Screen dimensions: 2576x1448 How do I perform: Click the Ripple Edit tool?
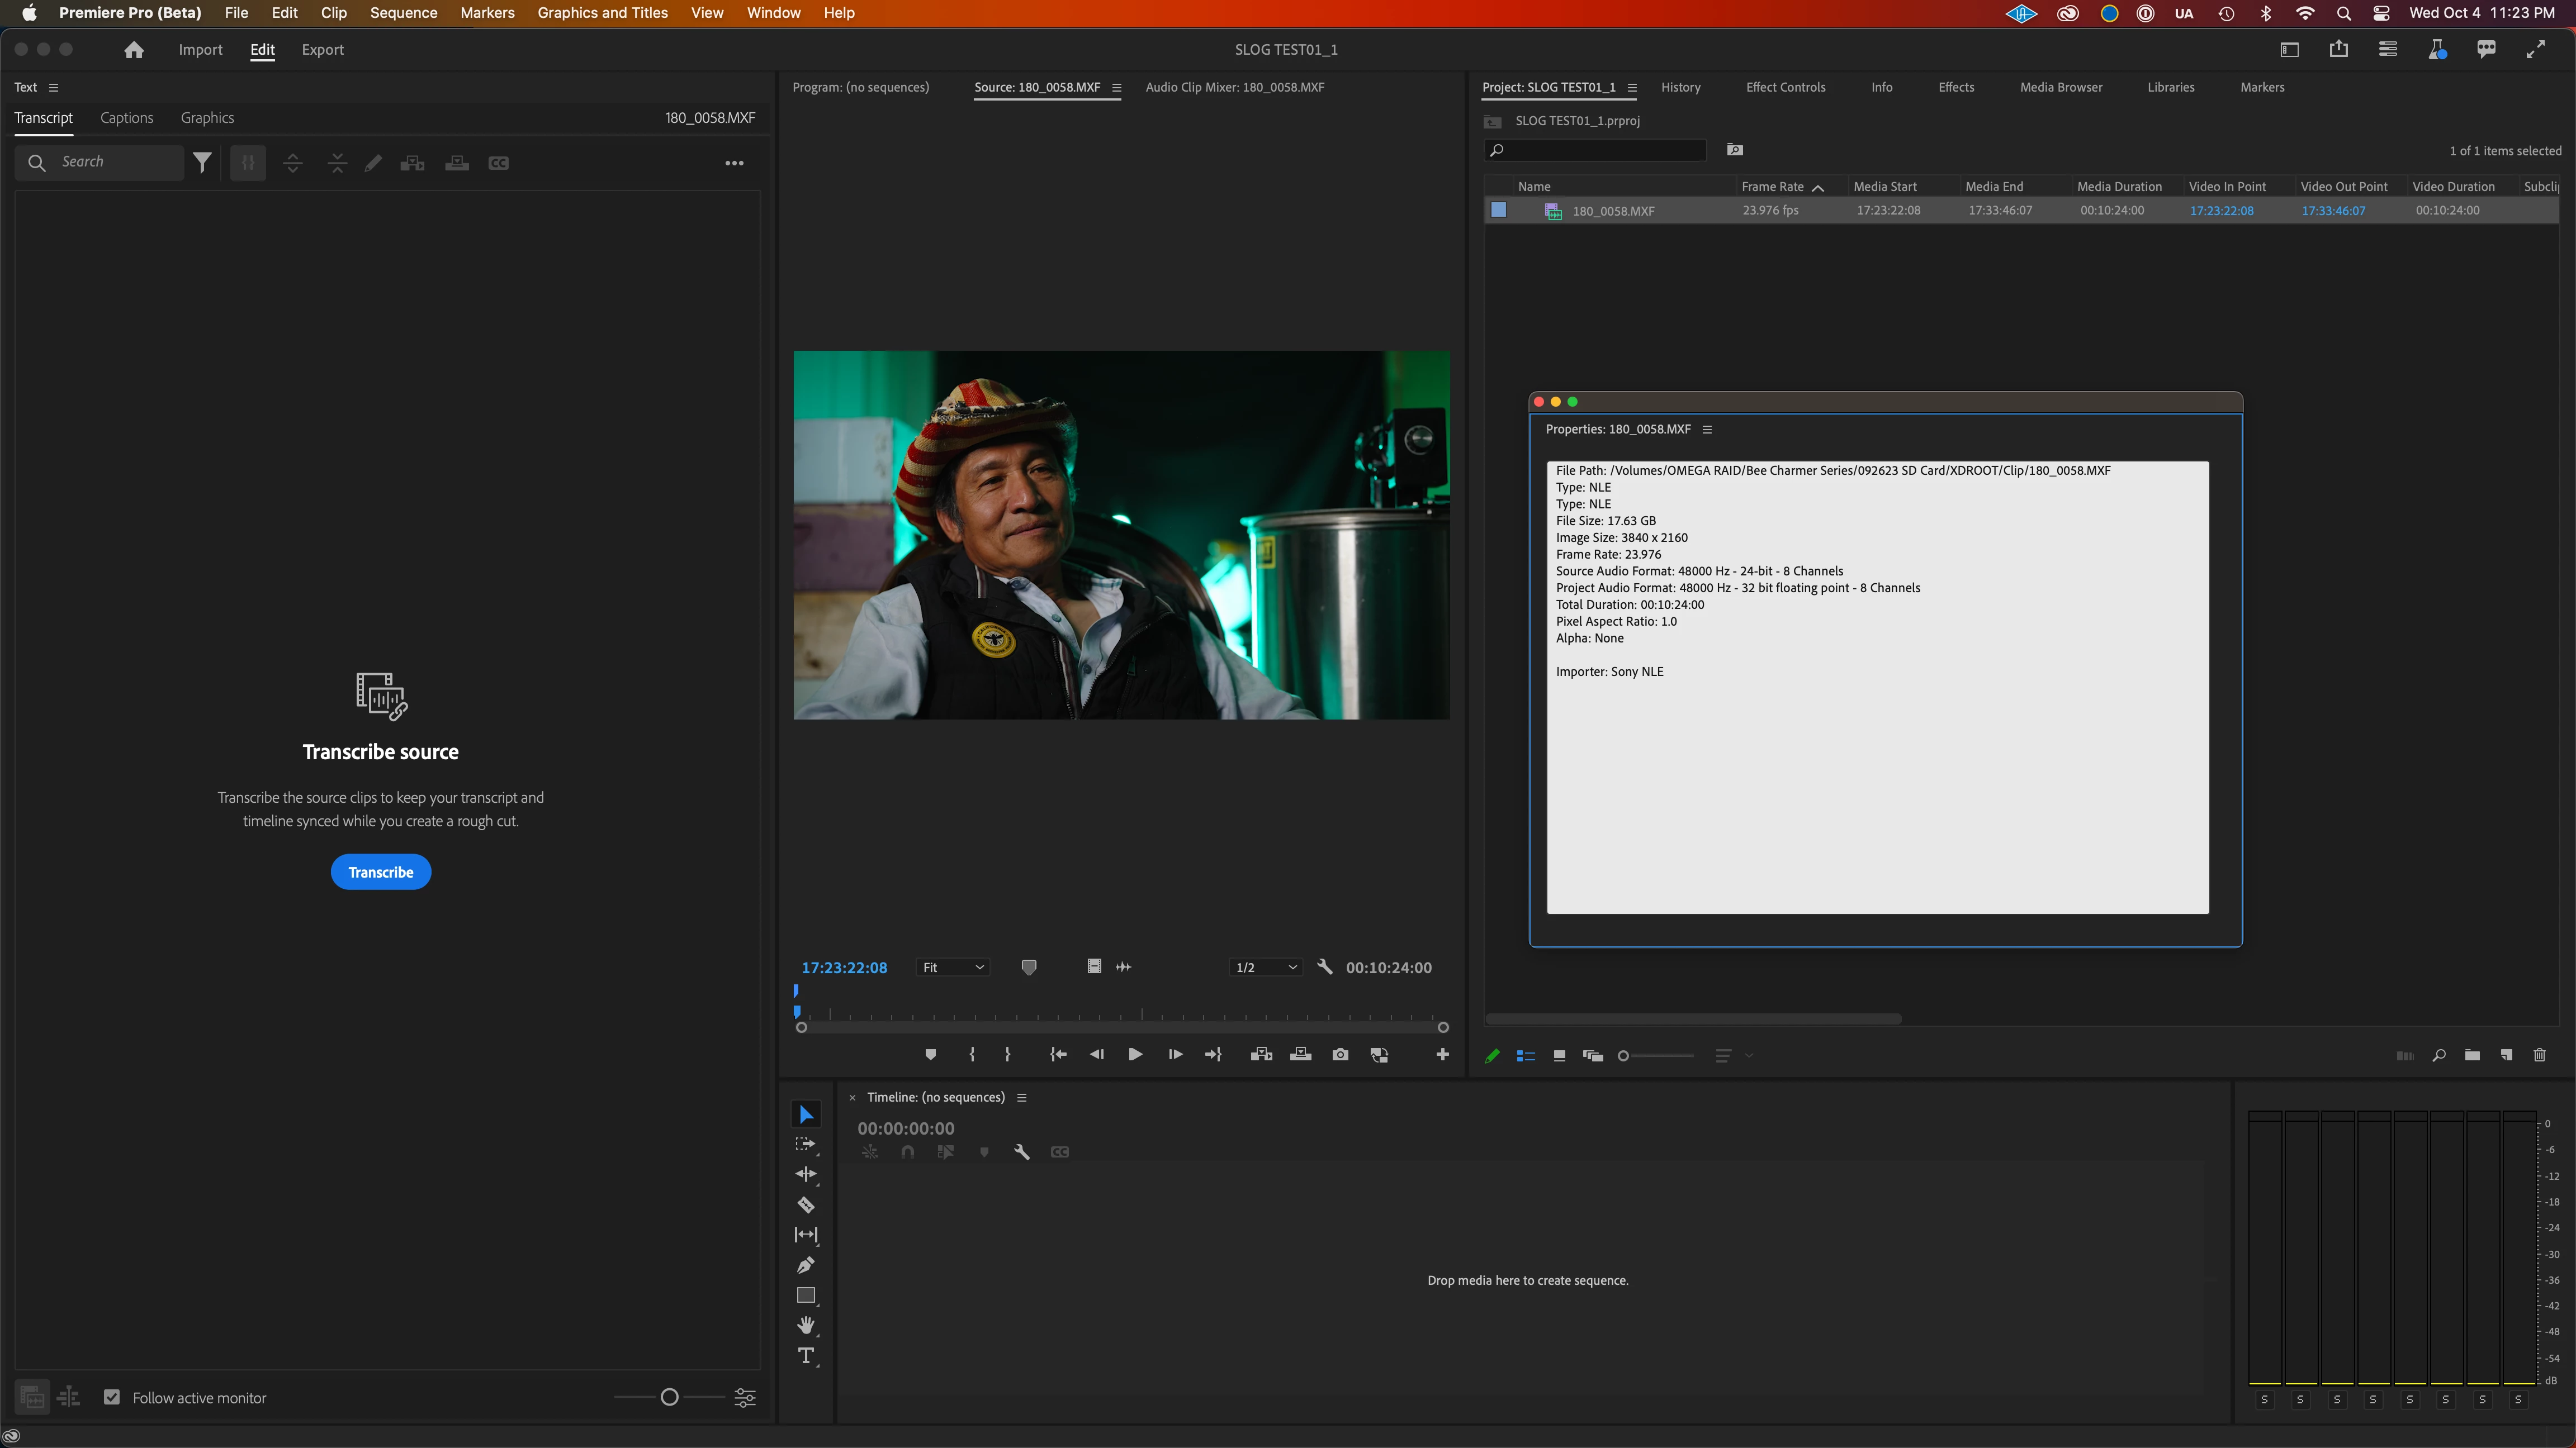pos(806,1174)
